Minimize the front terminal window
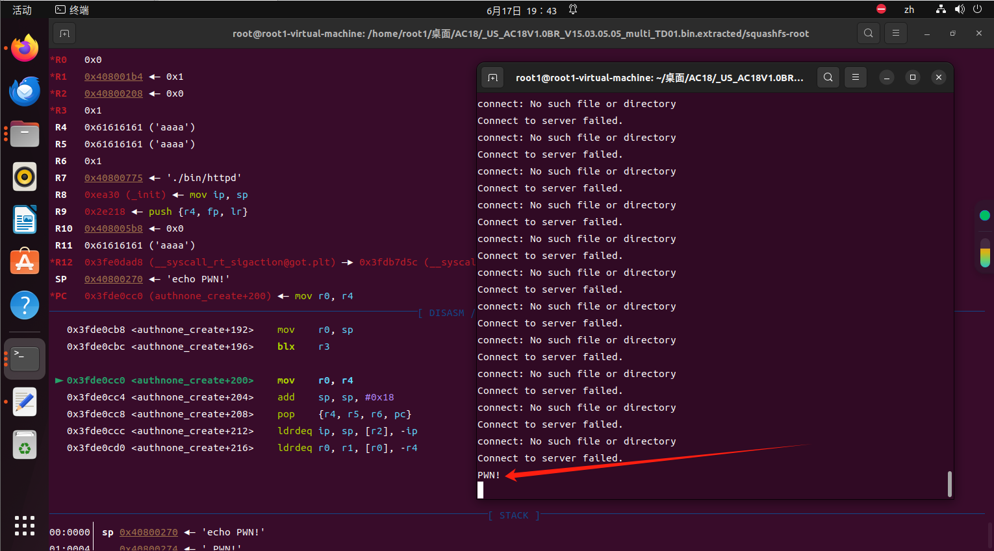The height and width of the screenshot is (551, 994). (887, 77)
